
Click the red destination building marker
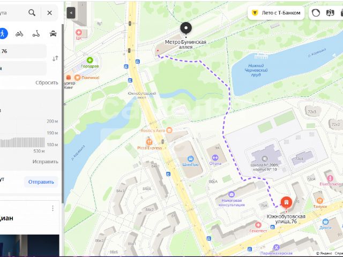[x=286, y=202]
